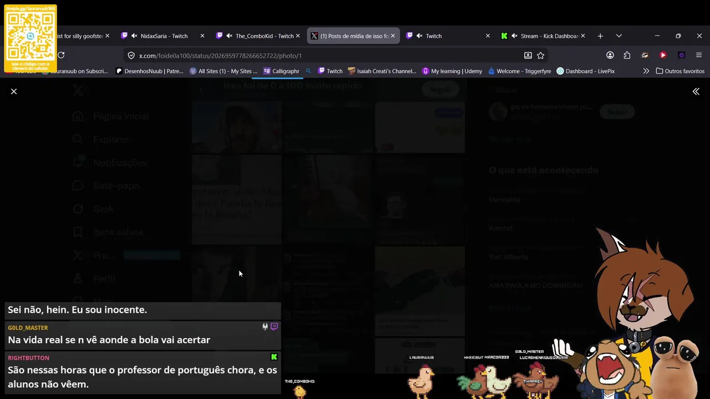
Task: Reload the current page
Action: [x=61, y=55]
